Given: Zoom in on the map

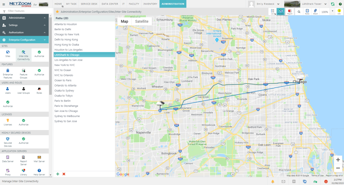Looking at the screenshot, I should (338, 160).
